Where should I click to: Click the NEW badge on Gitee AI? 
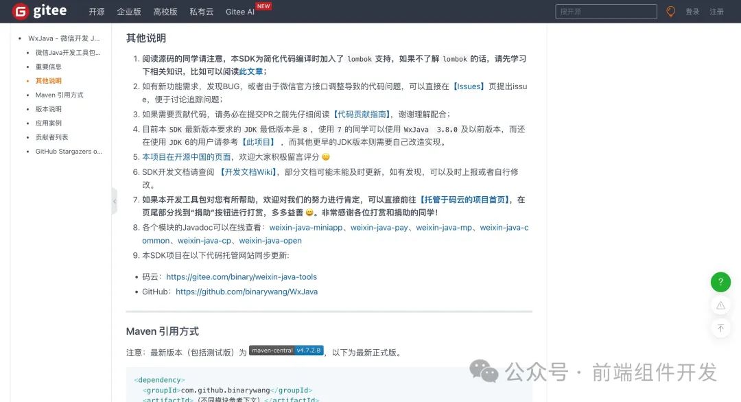(x=263, y=5)
